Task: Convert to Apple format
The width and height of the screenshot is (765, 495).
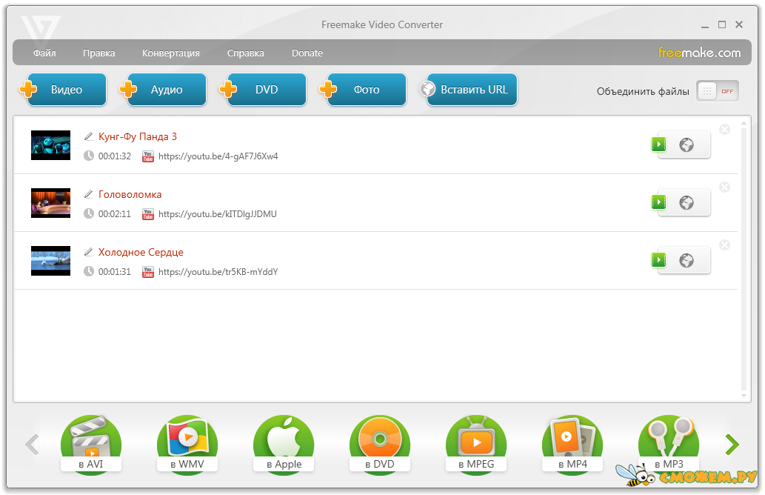Action: (284, 444)
